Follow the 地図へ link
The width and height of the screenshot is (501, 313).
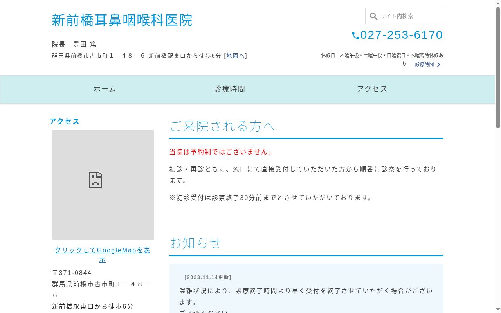236,56
